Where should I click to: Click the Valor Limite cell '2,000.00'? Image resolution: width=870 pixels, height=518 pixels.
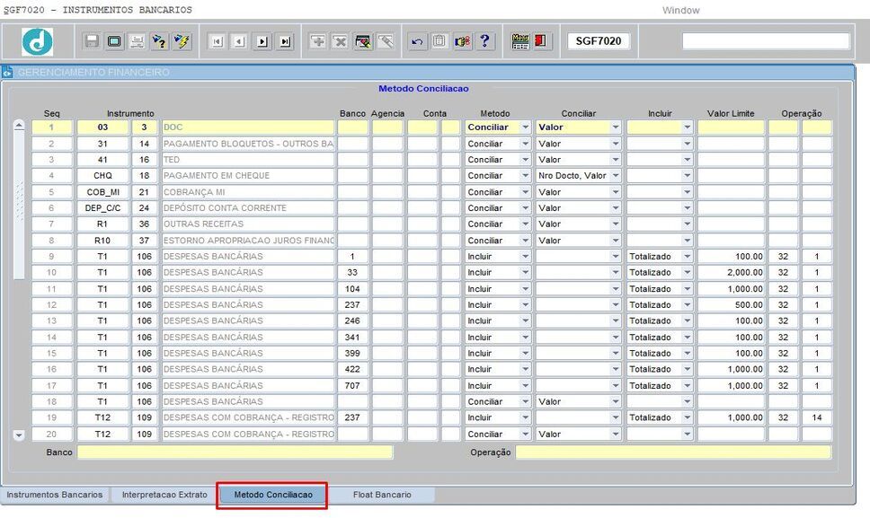[x=731, y=273]
